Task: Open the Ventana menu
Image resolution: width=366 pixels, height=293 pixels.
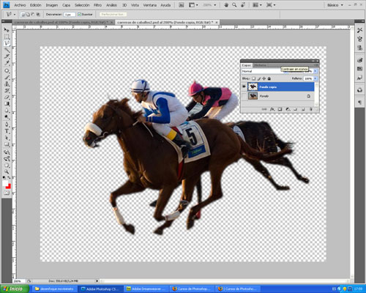Action: click(x=149, y=5)
